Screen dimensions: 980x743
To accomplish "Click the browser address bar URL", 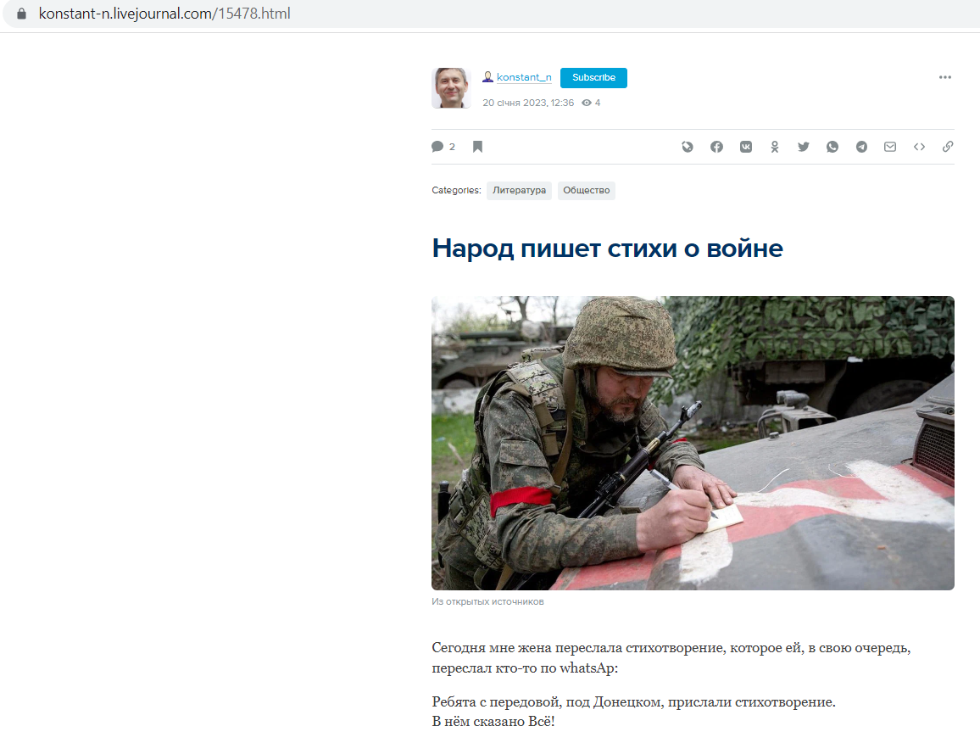I will (164, 14).
